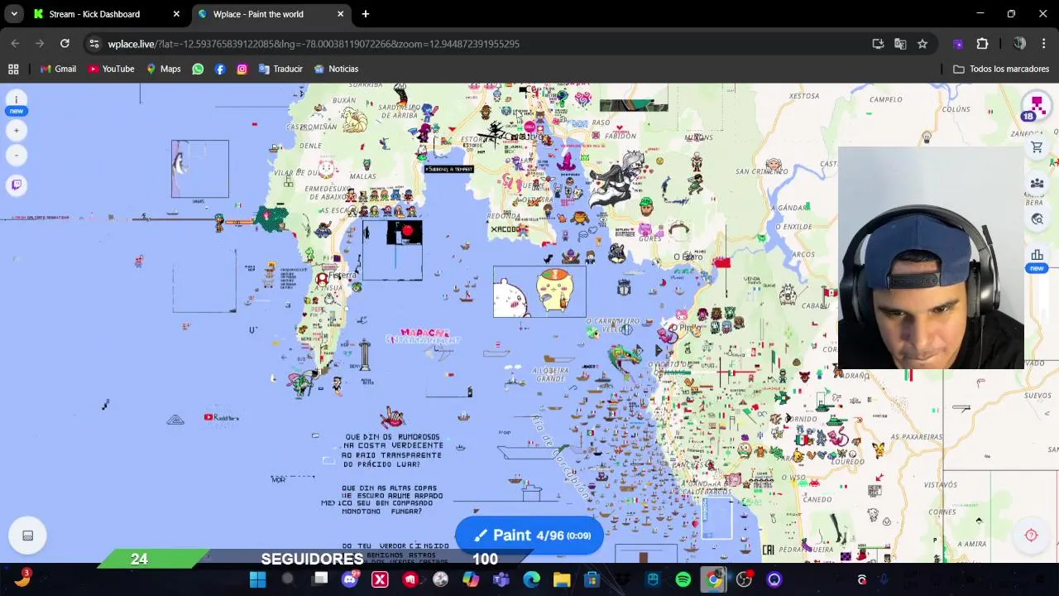Open Microsoft Teams from the taskbar

(x=501, y=579)
